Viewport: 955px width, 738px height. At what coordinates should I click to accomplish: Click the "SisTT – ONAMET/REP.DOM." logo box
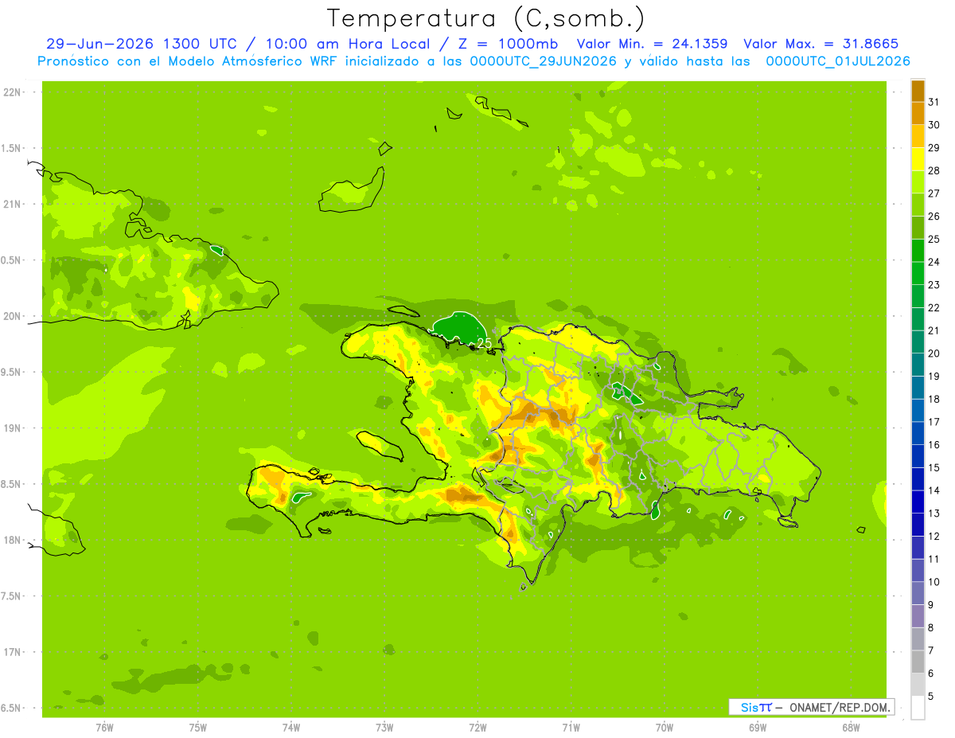coord(812,707)
